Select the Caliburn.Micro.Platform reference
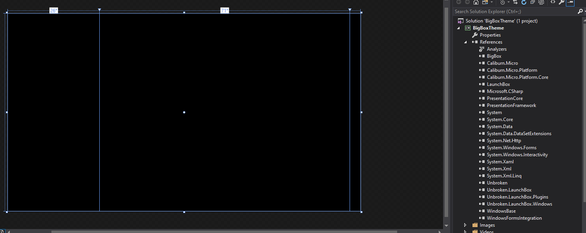586x233 pixels. point(512,70)
